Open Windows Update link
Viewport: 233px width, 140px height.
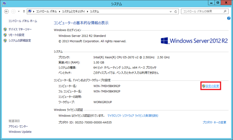[x=20, y=132]
